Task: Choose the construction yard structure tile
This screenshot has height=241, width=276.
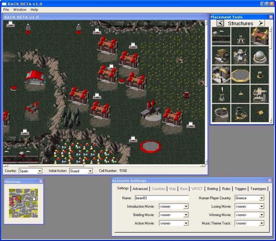Action: click(x=240, y=55)
